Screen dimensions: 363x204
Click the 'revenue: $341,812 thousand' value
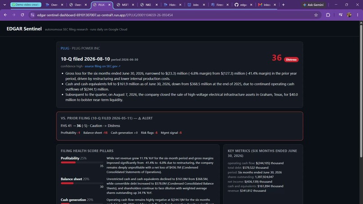247,191
